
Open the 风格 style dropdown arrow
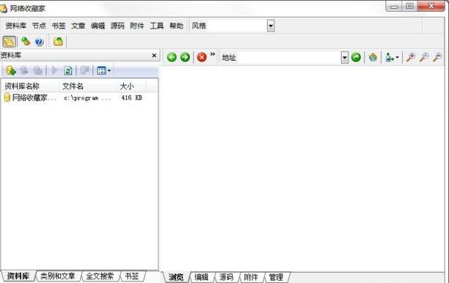point(271,26)
